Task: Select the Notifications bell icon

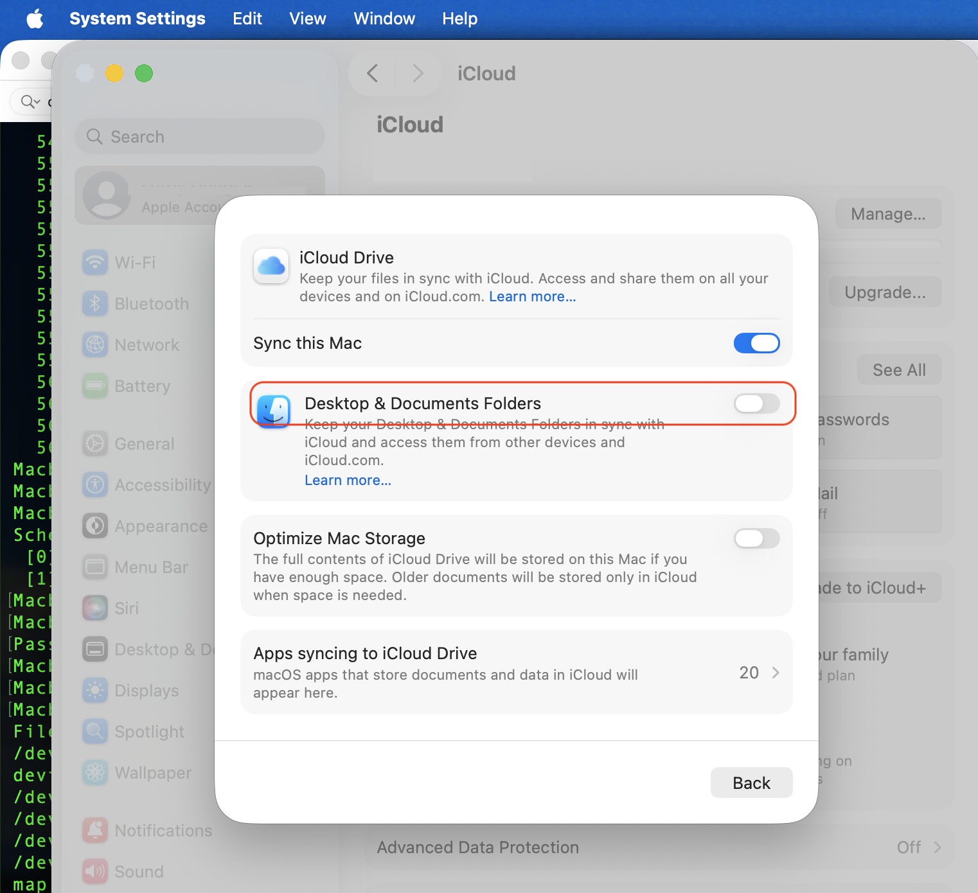Action: (95, 830)
